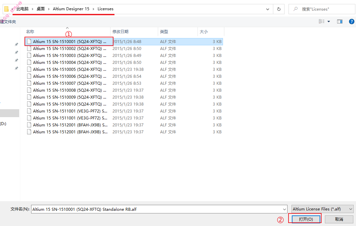Viewport: 356px width, 226px height.
Task: Click the 取消 button
Action: (x=339, y=219)
